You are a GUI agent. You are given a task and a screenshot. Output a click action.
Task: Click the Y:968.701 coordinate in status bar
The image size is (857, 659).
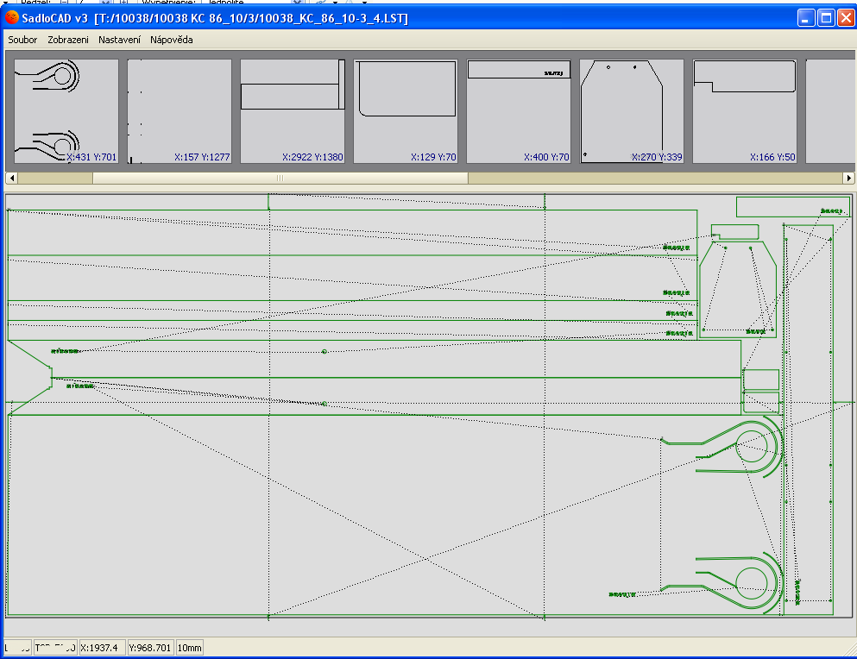(151, 648)
